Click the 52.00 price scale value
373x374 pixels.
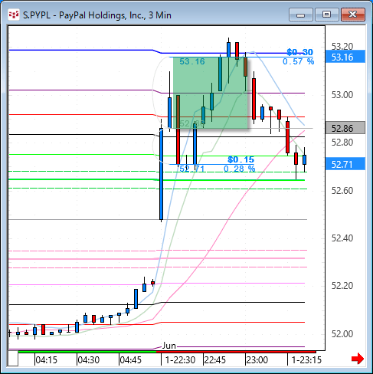pyautogui.click(x=342, y=333)
